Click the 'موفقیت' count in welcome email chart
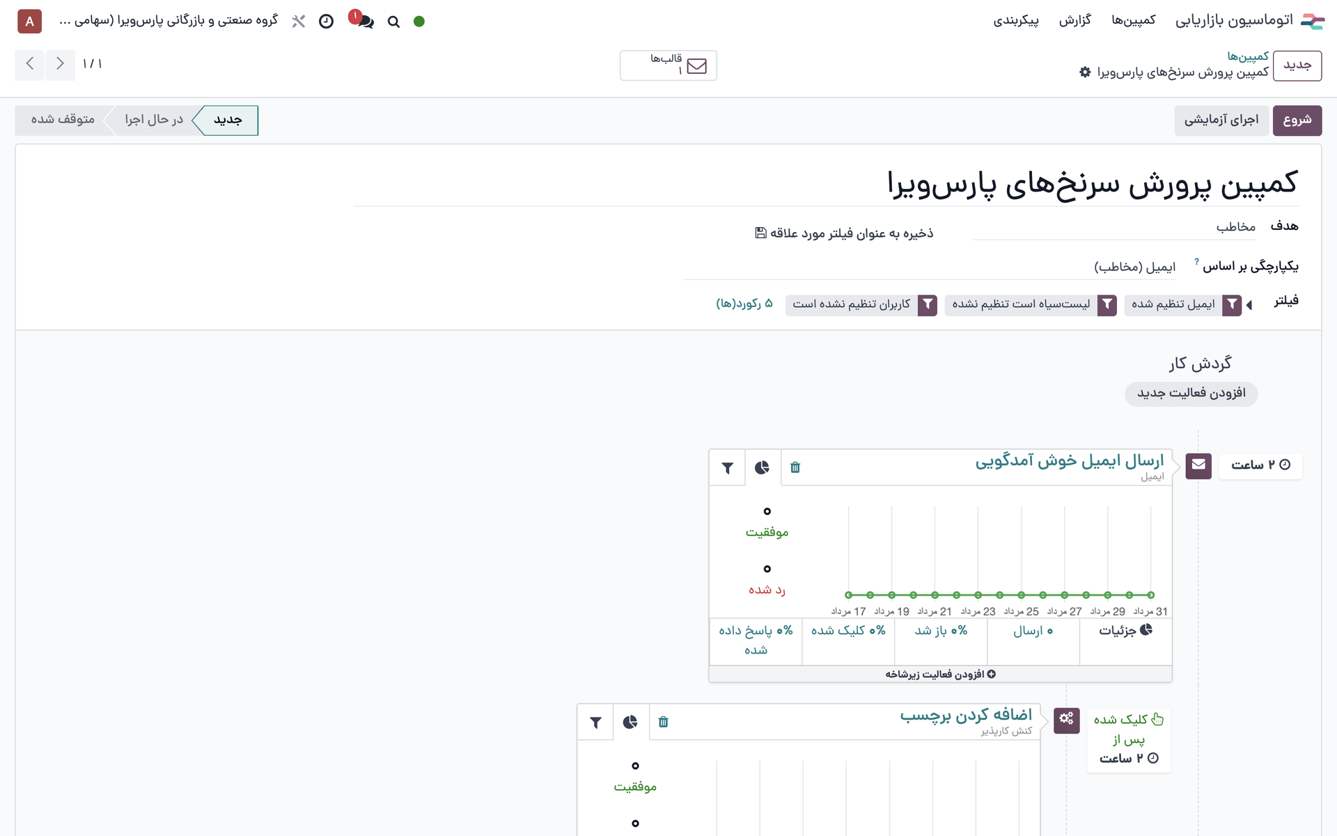The image size is (1337, 836). point(767,511)
